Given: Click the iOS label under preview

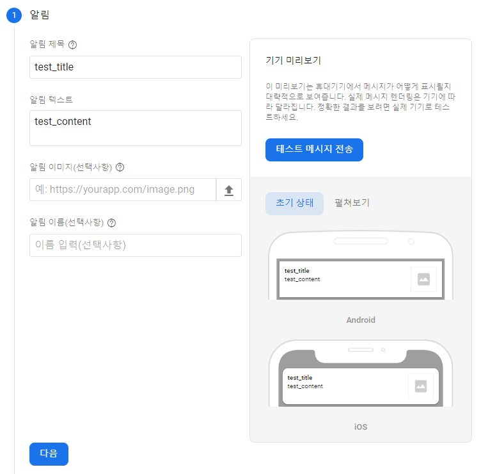Looking at the screenshot, I should [361, 427].
